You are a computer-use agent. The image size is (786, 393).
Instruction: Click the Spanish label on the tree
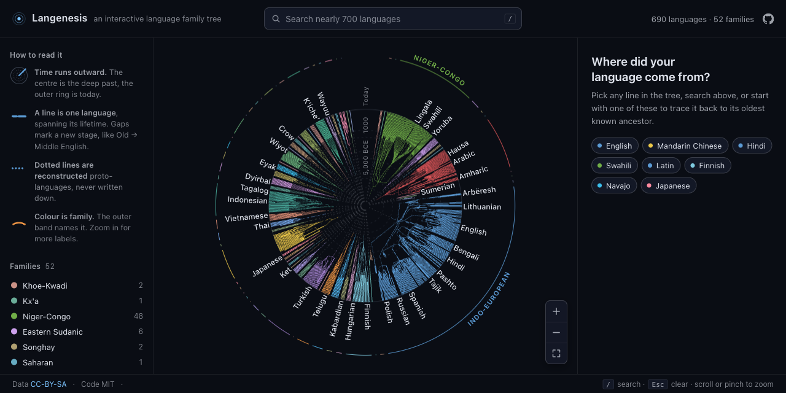tap(417, 305)
